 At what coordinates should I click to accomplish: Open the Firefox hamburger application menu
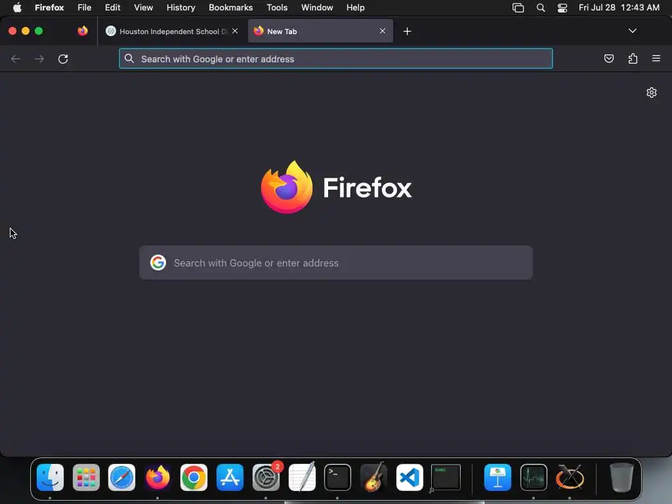(x=656, y=58)
